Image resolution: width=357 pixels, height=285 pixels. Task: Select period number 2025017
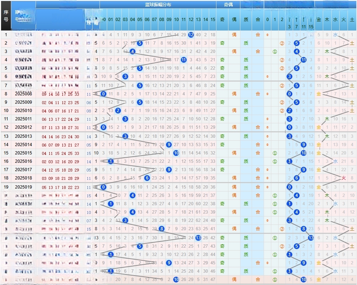24,170
